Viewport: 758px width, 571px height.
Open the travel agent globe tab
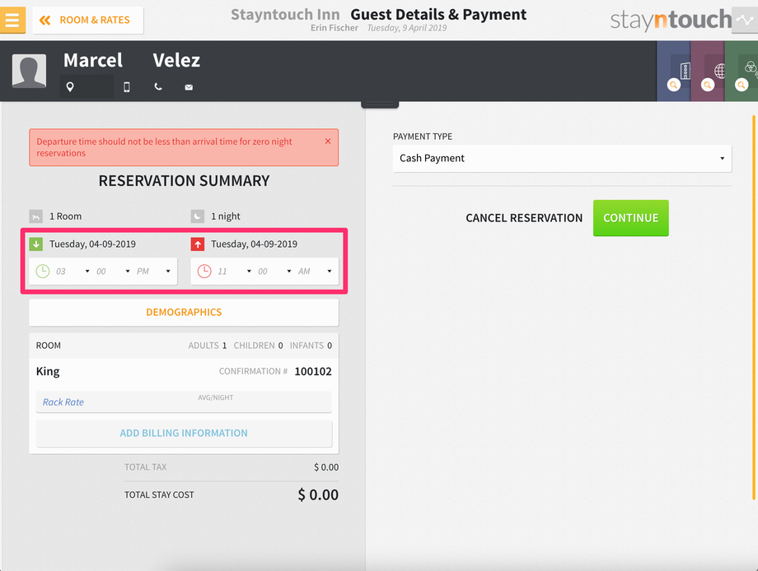tap(707, 71)
